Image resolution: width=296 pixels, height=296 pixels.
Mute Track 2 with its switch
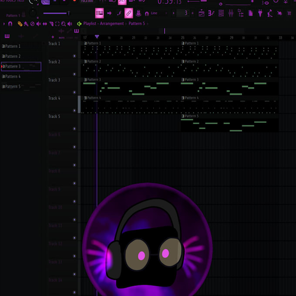click(x=74, y=74)
